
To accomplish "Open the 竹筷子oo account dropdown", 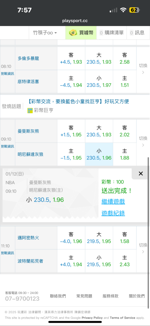I will tap(45, 33).
